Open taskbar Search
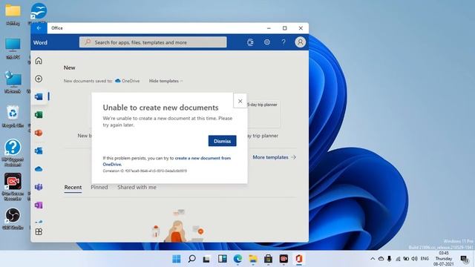The image size is (475, 267). [191, 259]
